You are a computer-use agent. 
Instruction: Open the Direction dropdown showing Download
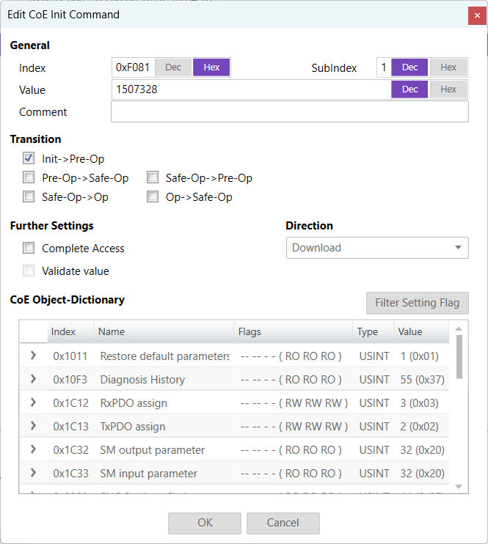pos(376,248)
